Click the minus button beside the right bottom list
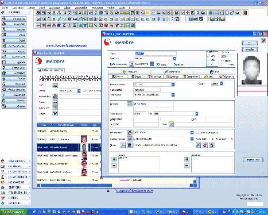 click(187, 166)
